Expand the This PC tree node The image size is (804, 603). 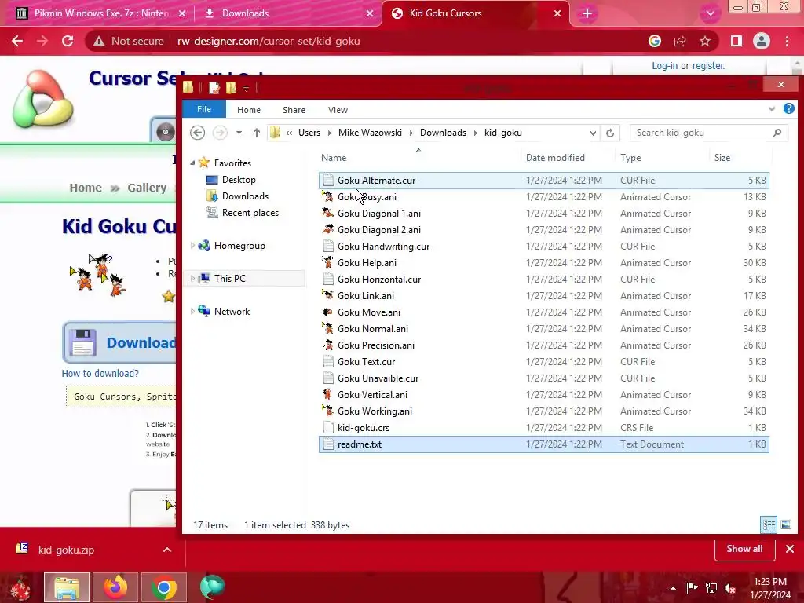[193, 279]
